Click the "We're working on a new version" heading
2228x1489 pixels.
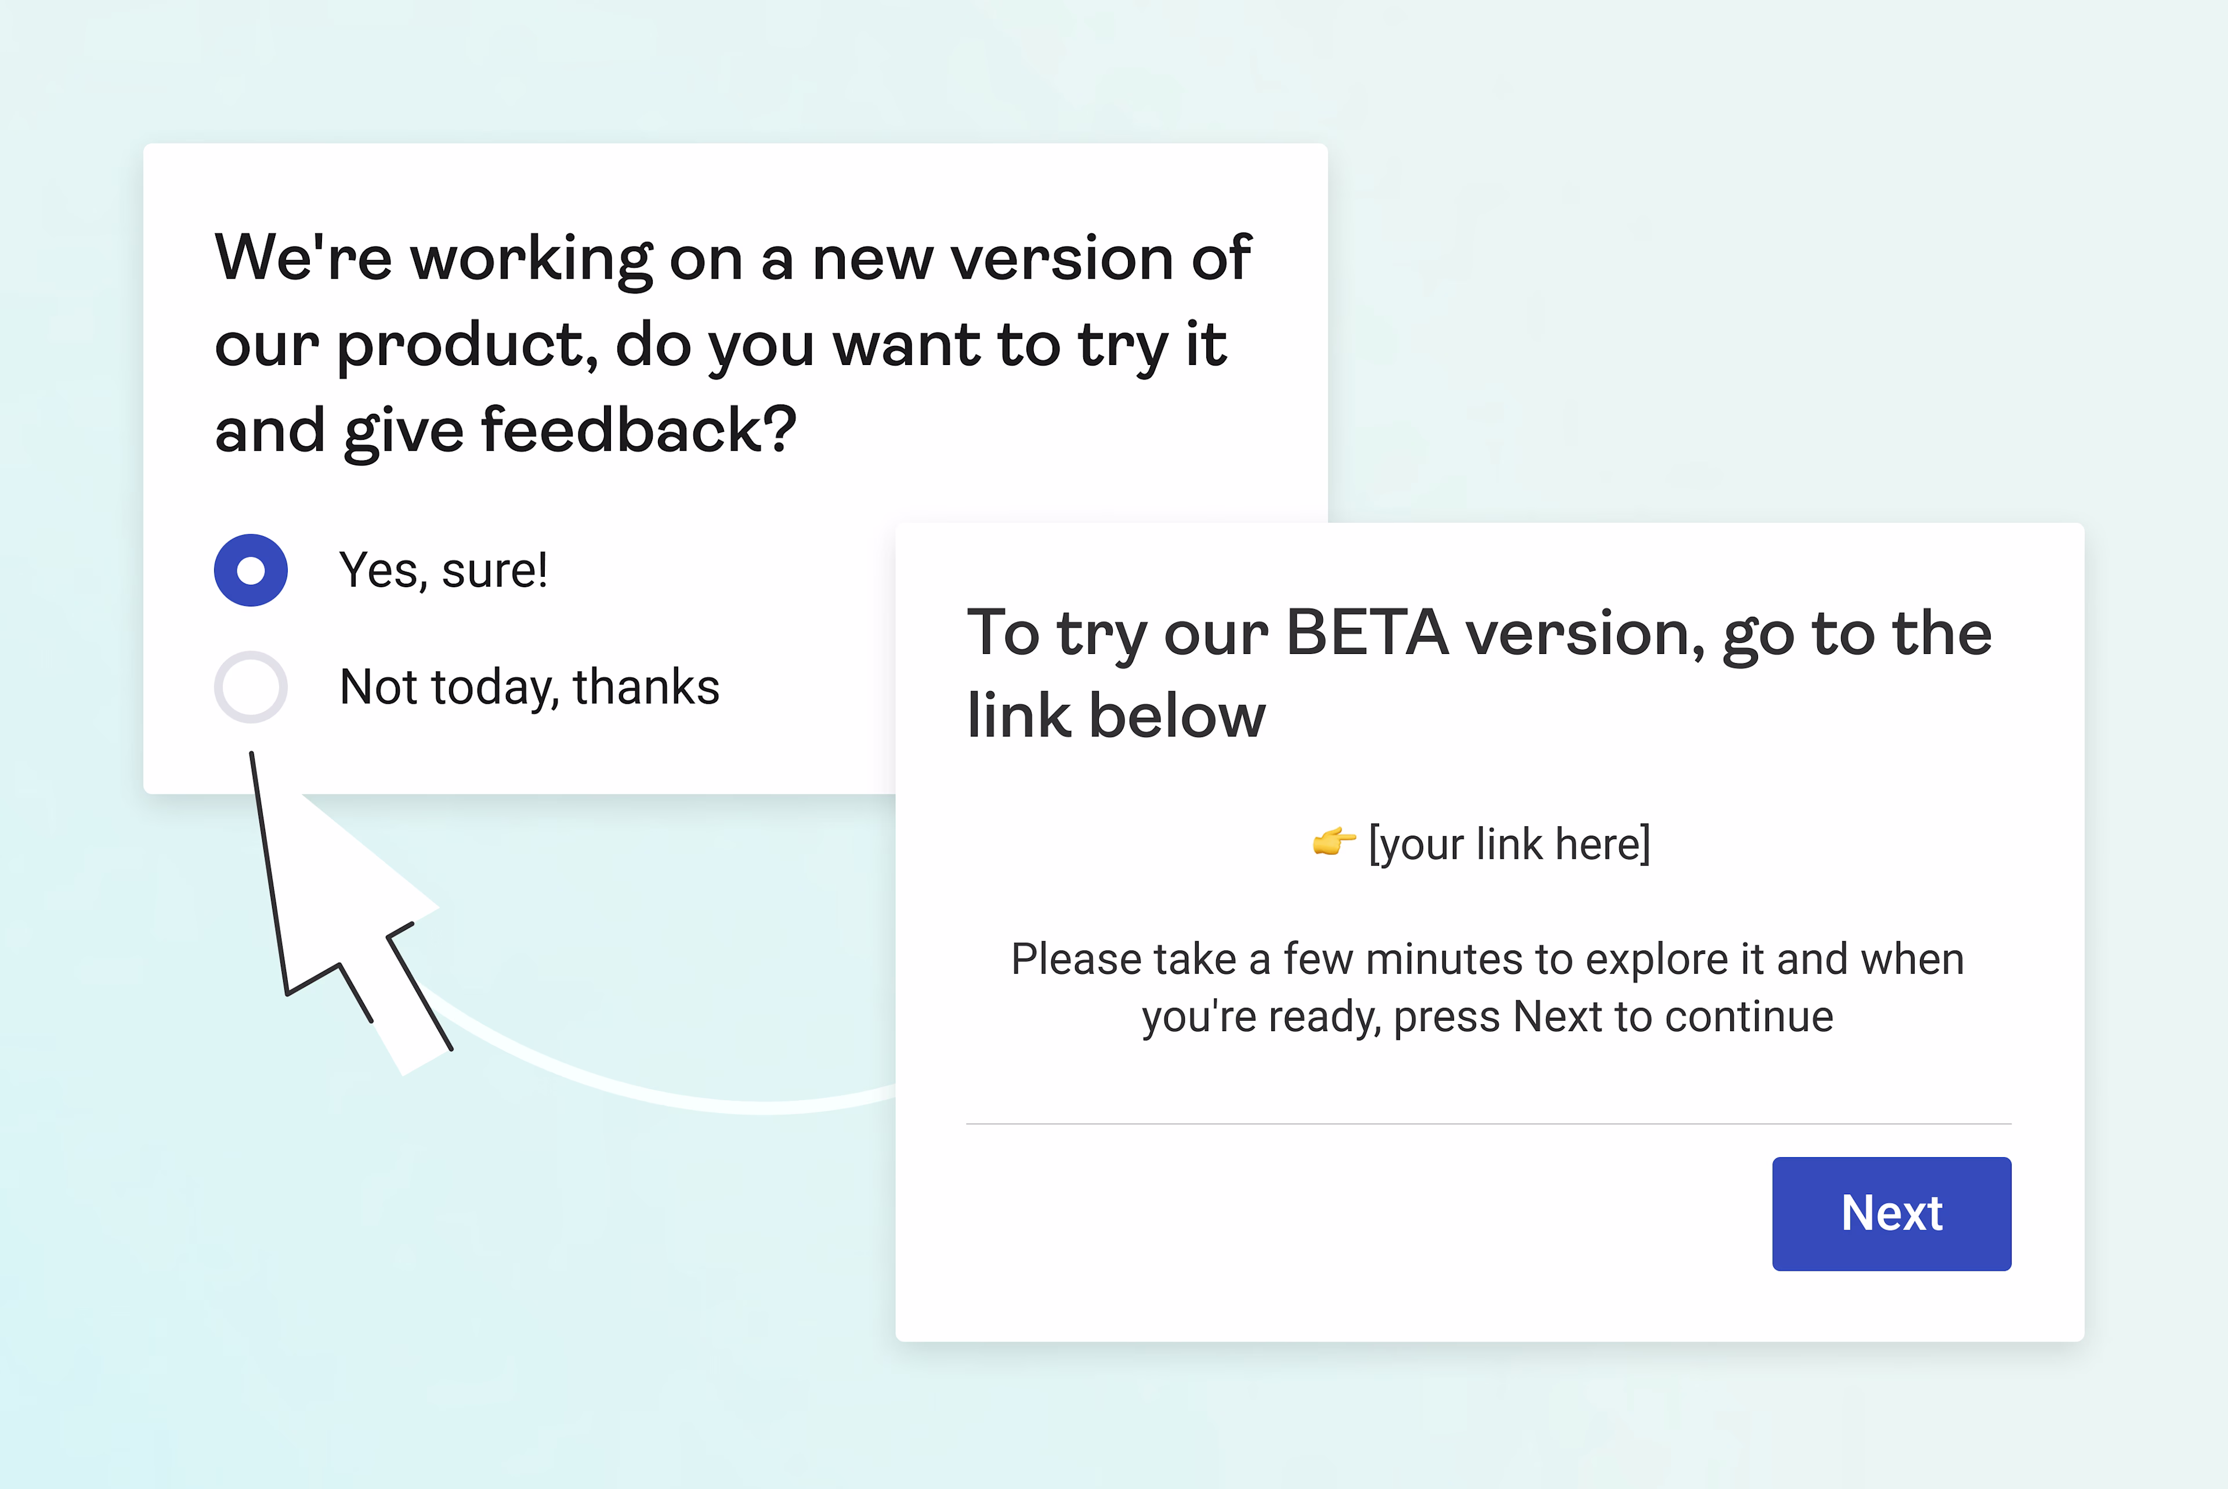pos(732,257)
